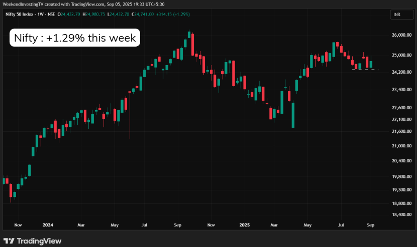This screenshot has height=247, width=417.
Task: Click the +314.15 (+1.29%) change value
Action: (x=173, y=15)
